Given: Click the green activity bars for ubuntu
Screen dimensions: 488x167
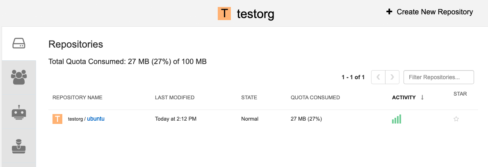Looking at the screenshot, I should (x=397, y=119).
